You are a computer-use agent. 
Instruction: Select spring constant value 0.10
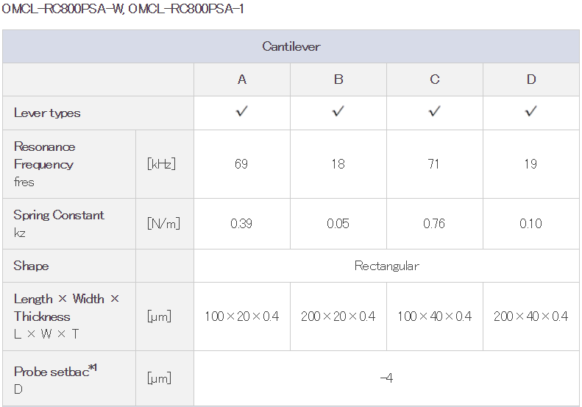pyautogui.click(x=530, y=224)
